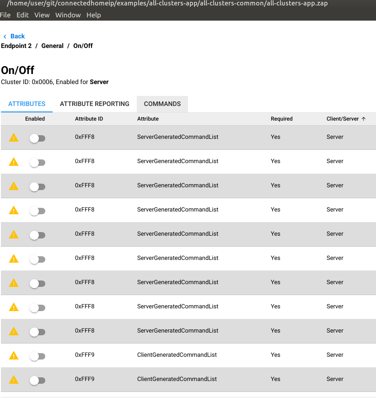Flip the enable switch on the fourth attribute row

[x=38, y=210]
